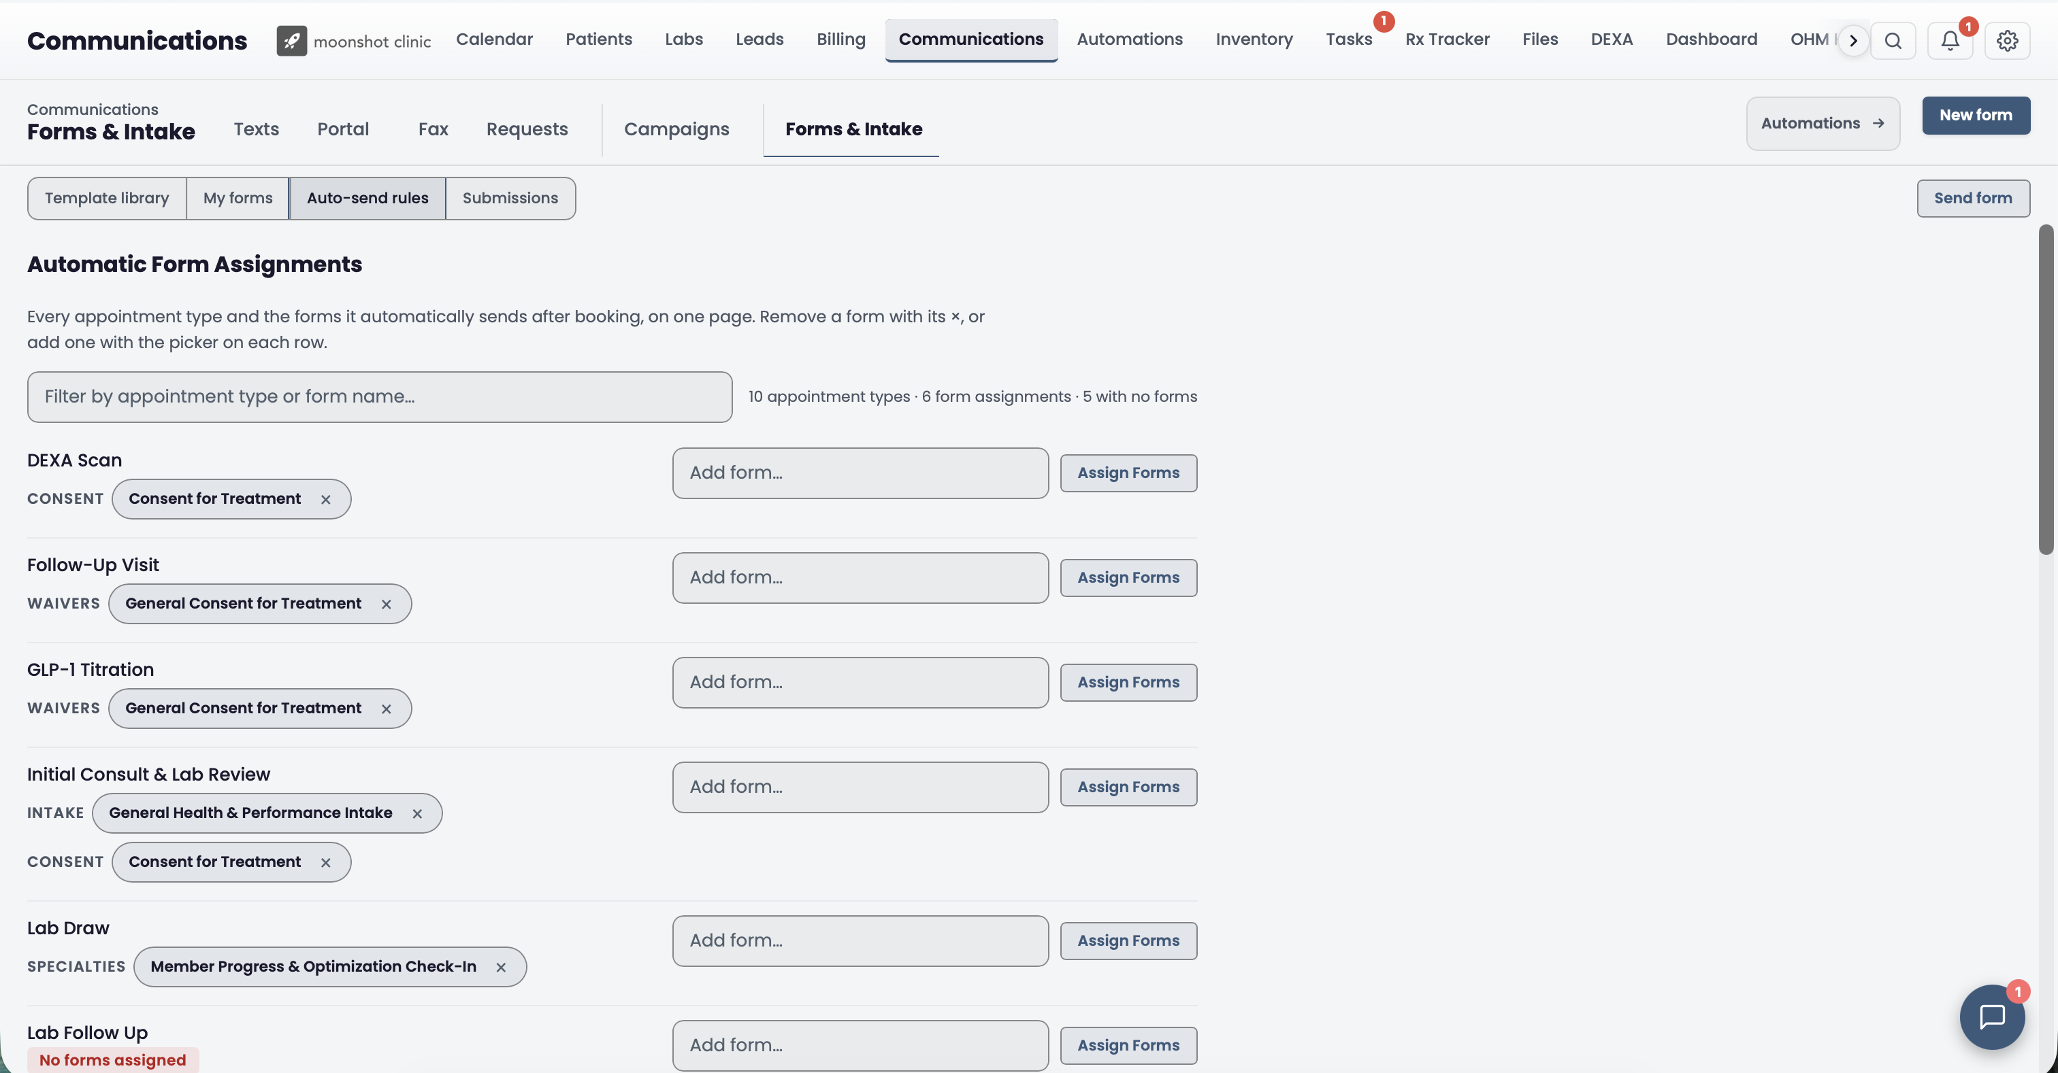2058x1073 pixels.
Task: Remove General Consent from GLP-1 Titration
Action: click(x=387, y=709)
